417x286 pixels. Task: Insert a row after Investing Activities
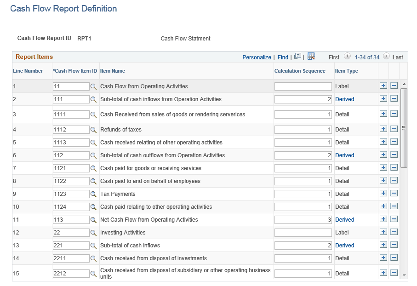click(x=383, y=232)
